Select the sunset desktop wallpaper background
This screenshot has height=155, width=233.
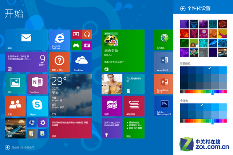(x=222, y=53)
